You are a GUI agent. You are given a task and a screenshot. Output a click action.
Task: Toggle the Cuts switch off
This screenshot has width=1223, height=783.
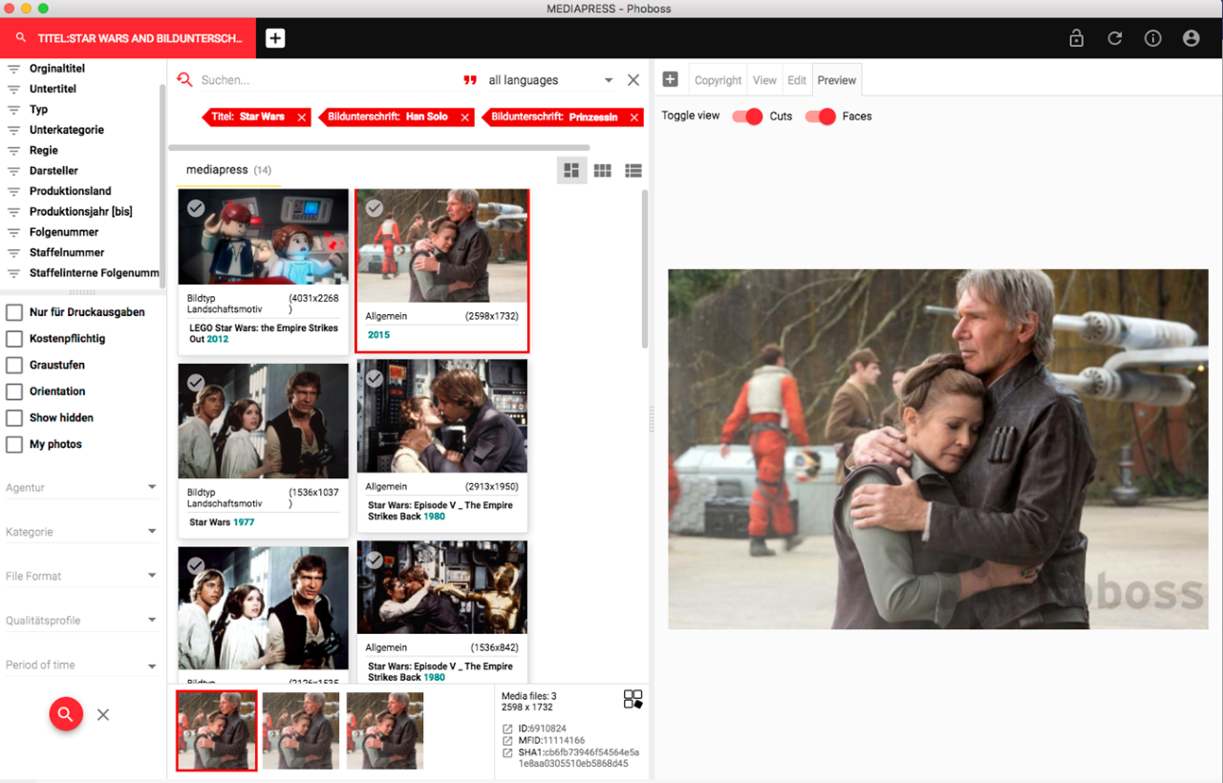coord(747,116)
